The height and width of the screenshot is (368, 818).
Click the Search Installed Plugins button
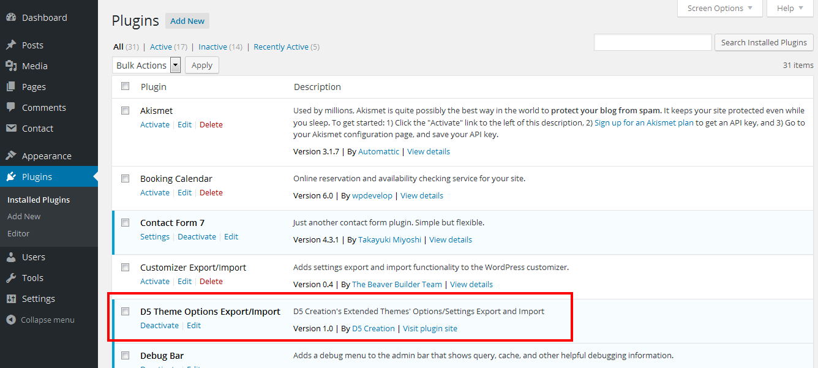tap(764, 42)
